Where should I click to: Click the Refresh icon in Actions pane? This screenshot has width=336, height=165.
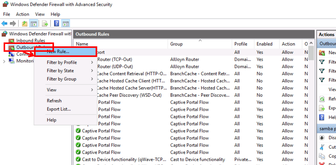[x=322, y=99]
